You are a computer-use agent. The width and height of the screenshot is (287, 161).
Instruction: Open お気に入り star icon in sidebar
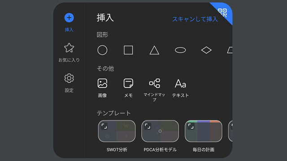(69, 48)
